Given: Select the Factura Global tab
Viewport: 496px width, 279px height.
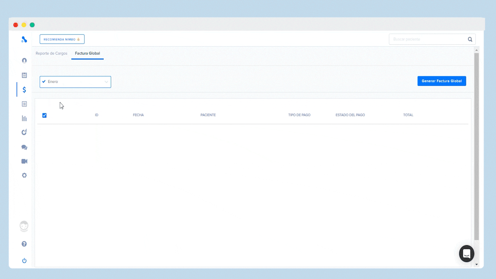Looking at the screenshot, I should tap(87, 53).
